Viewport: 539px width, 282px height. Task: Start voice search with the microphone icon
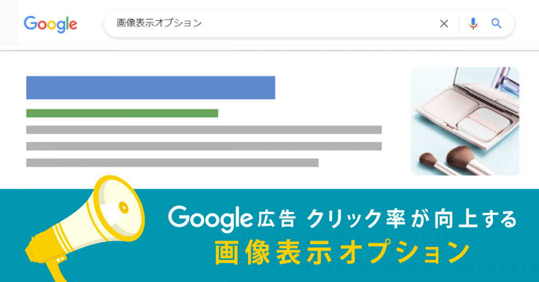click(473, 24)
